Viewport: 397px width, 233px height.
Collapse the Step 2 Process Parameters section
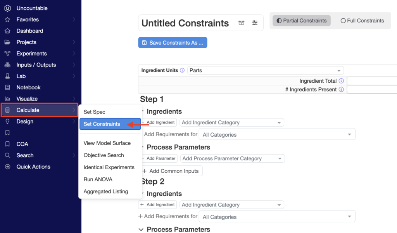click(x=141, y=230)
